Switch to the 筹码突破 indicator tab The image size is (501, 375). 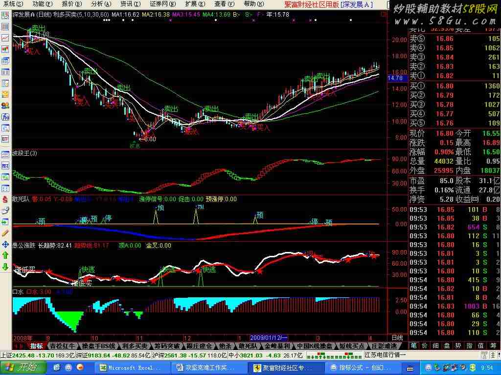pyautogui.click(x=167, y=346)
